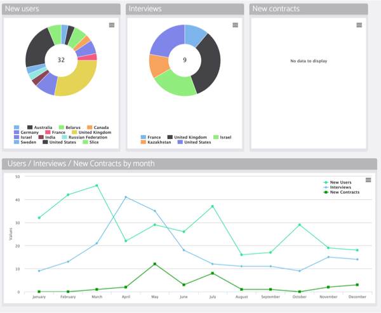The width and height of the screenshot is (381, 313).
Task: Toggle France legend item in New users chart
Action: (55, 132)
